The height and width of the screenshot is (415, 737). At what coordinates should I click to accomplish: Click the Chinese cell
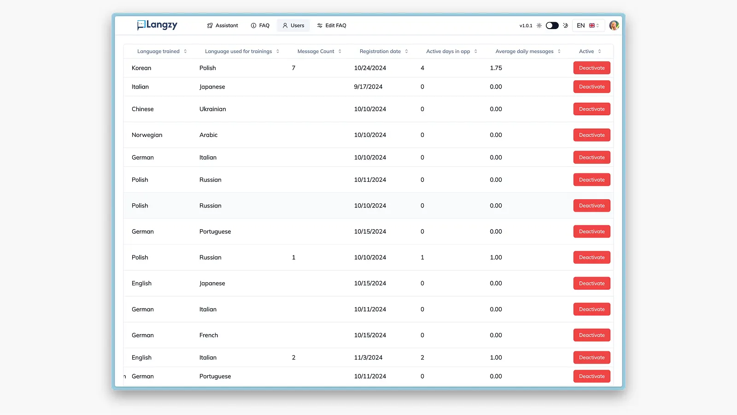[x=143, y=109]
